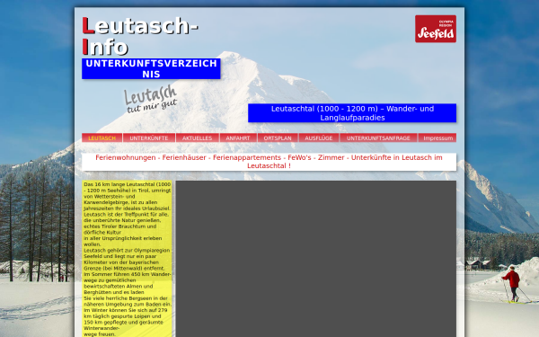Click the text 'Grenze (bei Mittenwald) entfernt.'
Viewport: 539px width, 337px height.
[x=124, y=268]
